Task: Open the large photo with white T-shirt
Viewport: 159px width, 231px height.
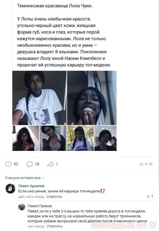Action: pos(39,98)
